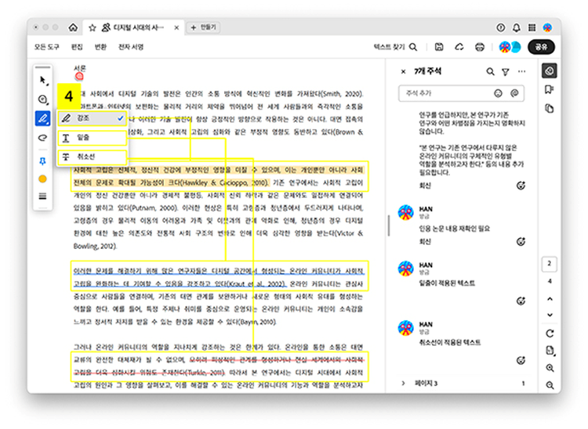
Task: Select the freehand draw loop tool
Action: (x=43, y=138)
